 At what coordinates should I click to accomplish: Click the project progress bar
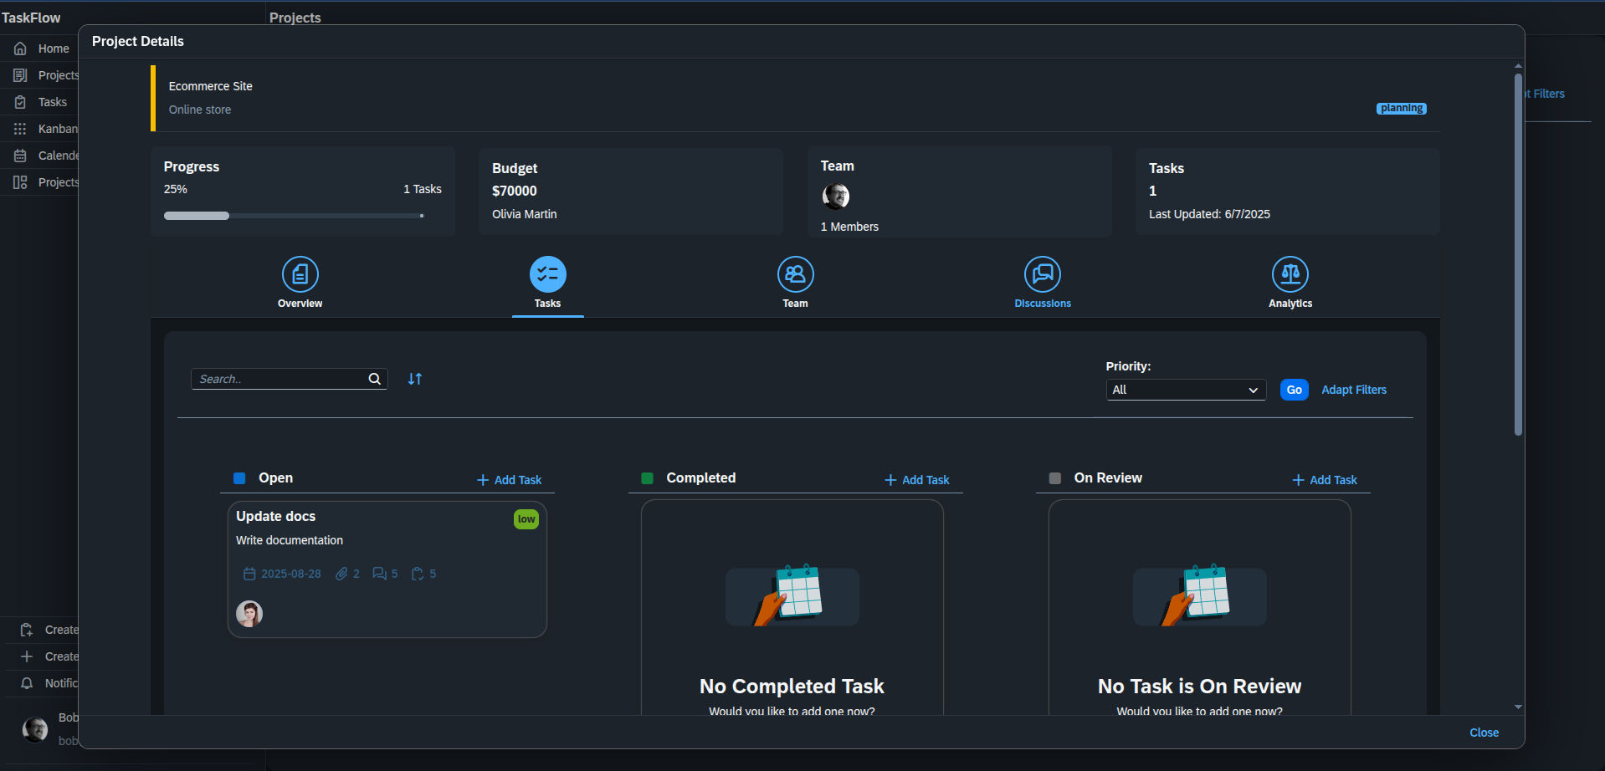[294, 216]
